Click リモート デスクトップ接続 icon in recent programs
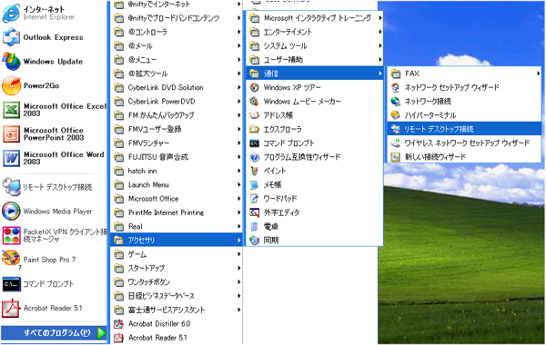546x345 pixels. (11, 187)
